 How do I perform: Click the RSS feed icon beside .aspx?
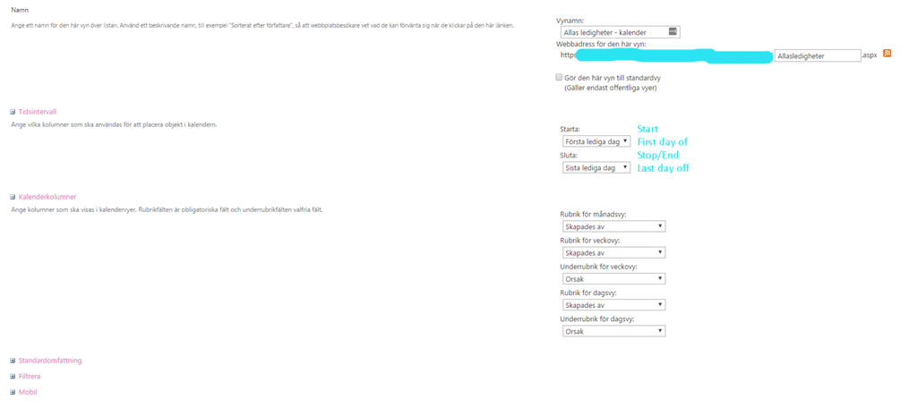[887, 54]
